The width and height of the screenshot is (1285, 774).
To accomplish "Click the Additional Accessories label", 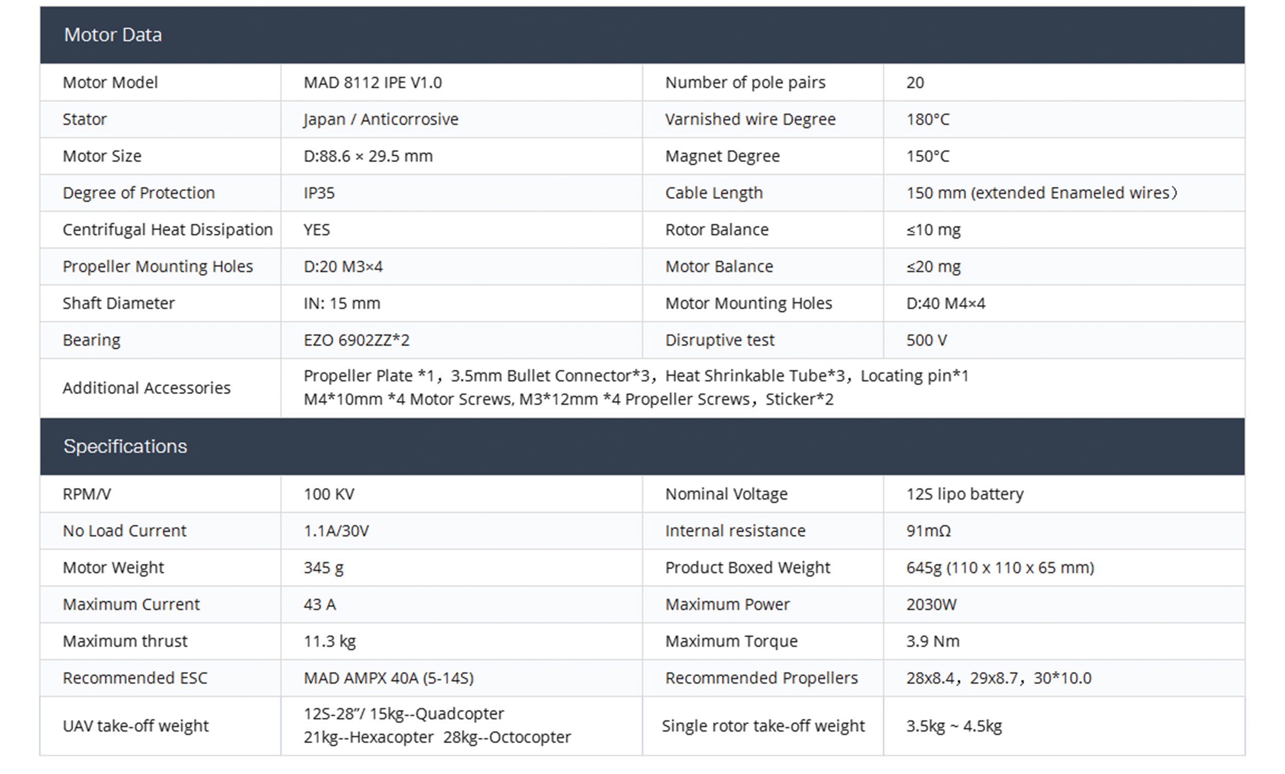I will 146,388.
